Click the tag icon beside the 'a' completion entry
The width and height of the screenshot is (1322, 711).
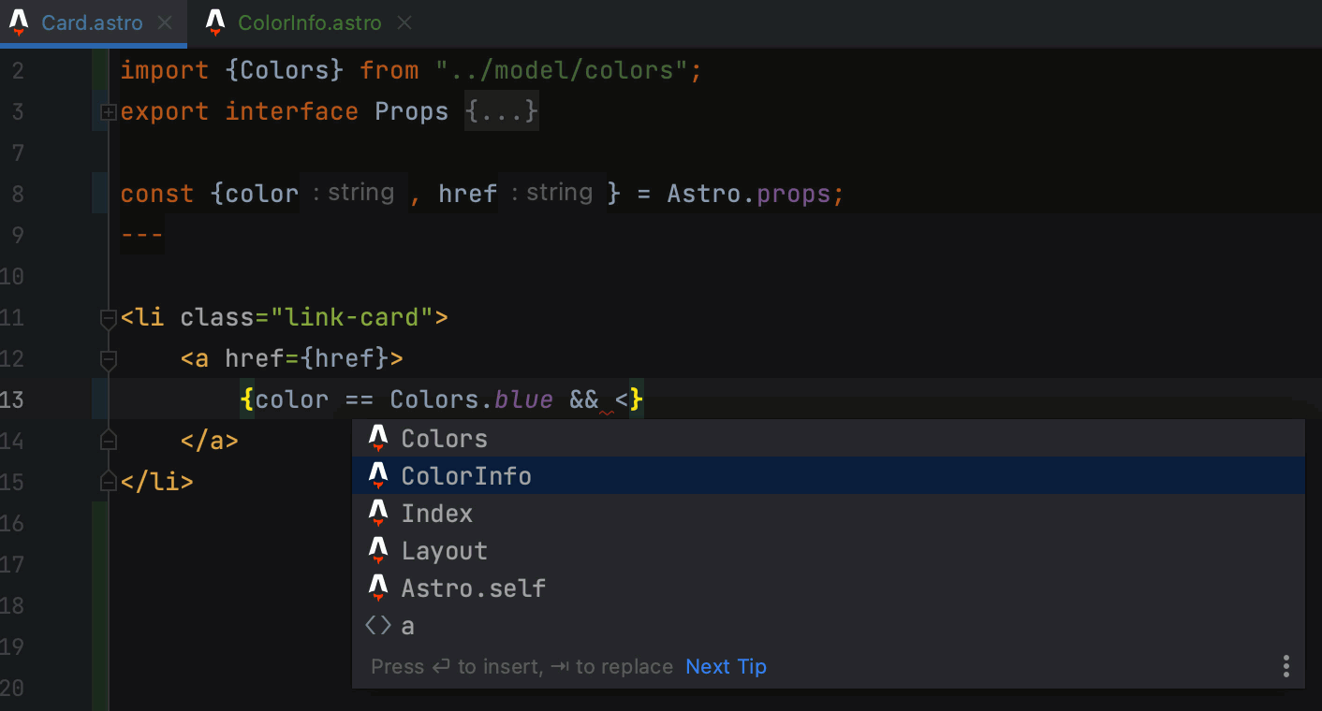click(x=378, y=625)
